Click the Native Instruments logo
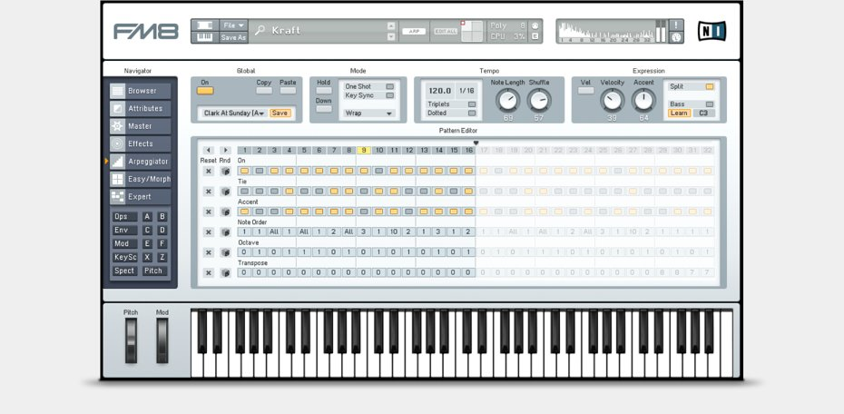Screen dimensions: 844x414 tap(712, 31)
